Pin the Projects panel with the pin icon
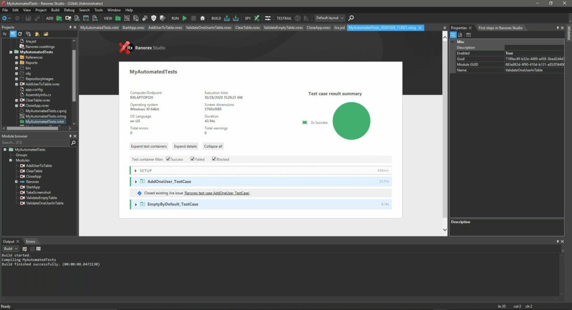 point(70,27)
